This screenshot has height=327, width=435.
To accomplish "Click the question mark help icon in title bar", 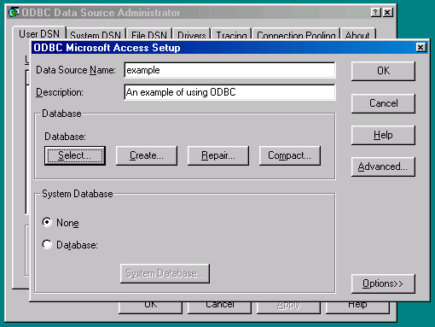I will pyautogui.click(x=375, y=12).
